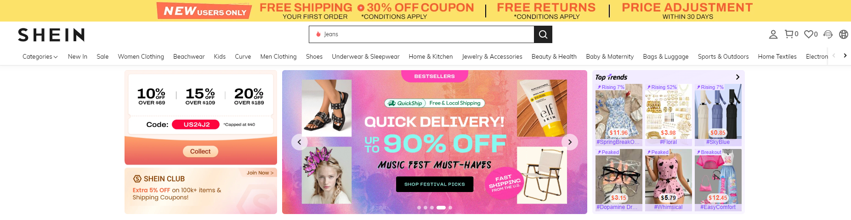Open the globe language selector
851x220 pixels.
pos(844,34)
